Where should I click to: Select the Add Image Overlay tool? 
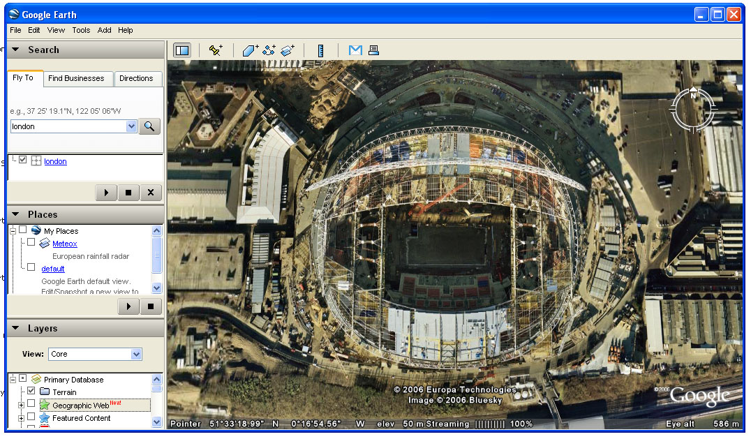point(288,50)
